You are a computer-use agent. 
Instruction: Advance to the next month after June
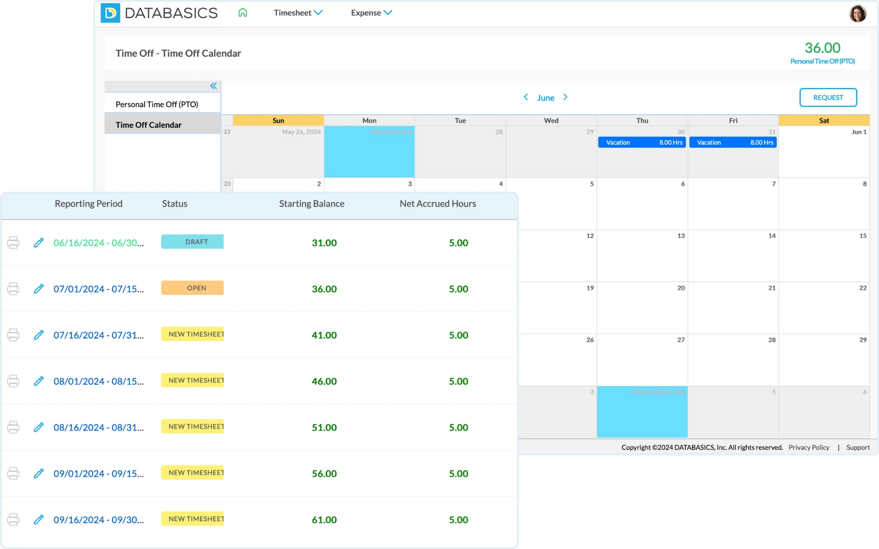click(566, 97)
